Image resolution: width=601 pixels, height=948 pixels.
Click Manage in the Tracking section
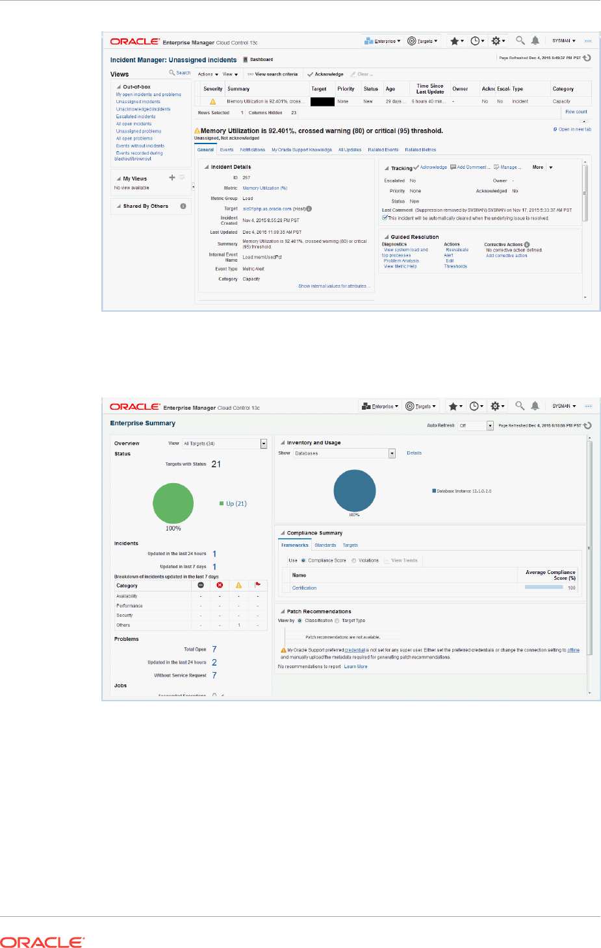coord(507,168)
